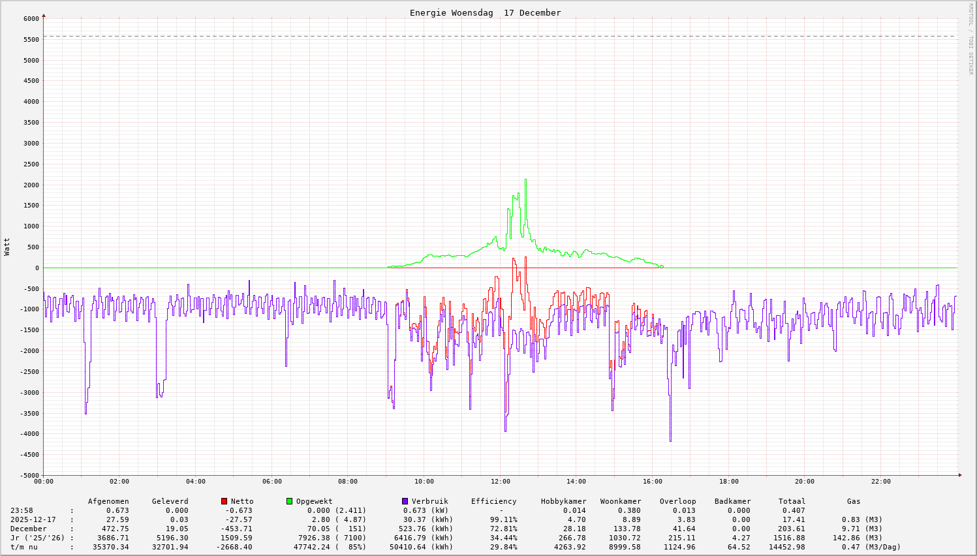Click the Woonkamer column header
The width and height of the screenshot is (977, 556).
pyautogui.click(x=620, y=502)
